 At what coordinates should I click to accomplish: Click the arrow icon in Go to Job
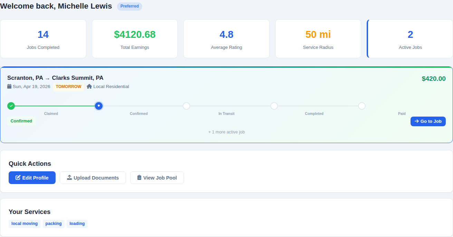pos(417,121)
